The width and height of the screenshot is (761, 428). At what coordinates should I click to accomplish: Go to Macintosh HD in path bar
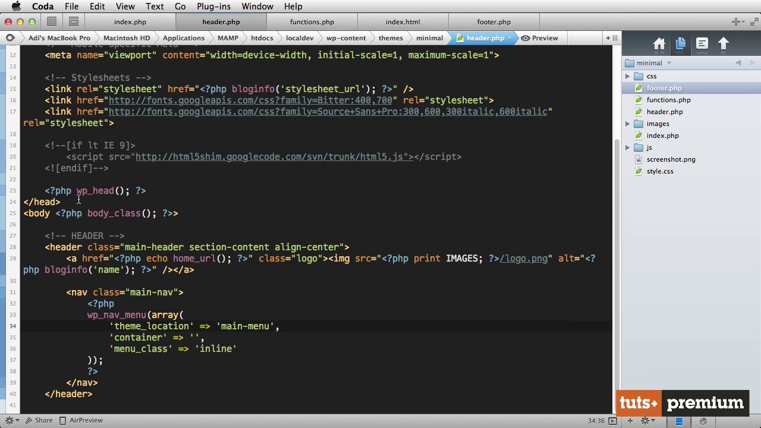coord(127,38)
